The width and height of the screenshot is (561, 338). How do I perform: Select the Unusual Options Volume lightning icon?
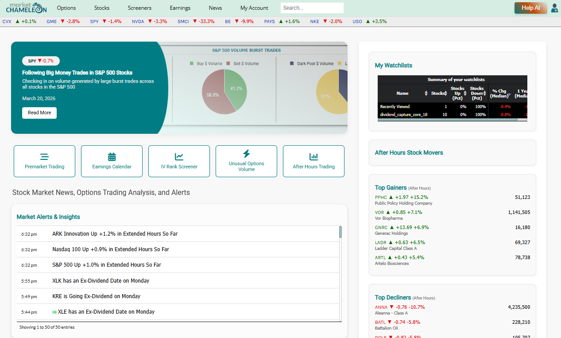(246, 154)
